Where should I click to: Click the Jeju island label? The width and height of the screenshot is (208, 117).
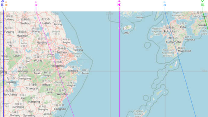[127, 33]
